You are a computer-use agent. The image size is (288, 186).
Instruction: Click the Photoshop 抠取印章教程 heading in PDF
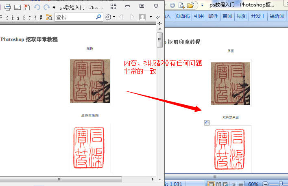click(x=29, y=39)
